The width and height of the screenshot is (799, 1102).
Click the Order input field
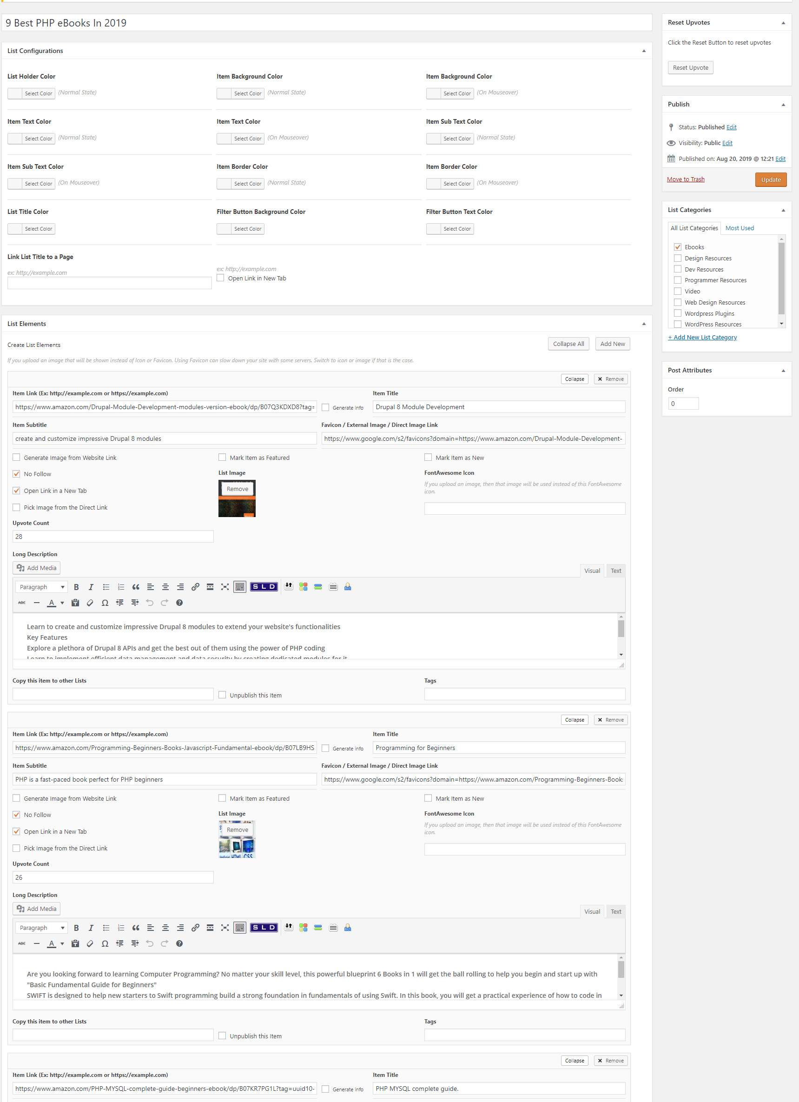point(683,404)
